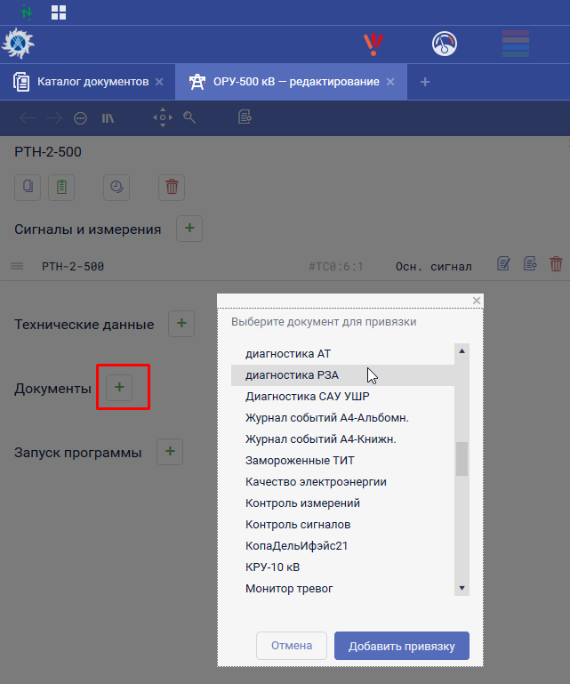Click the magnifier search icon in toolbar
This screenshot has width=570, height=684.
pos(189,117)
